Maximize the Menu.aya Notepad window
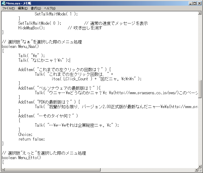This screenshot has height=173, width=203. click(195, 3)
